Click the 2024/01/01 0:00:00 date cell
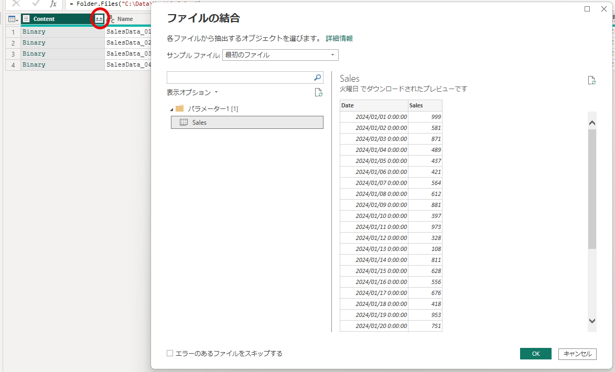Image resolution: width=615 pixels, height=372 pixels. (x=374, y=117)
